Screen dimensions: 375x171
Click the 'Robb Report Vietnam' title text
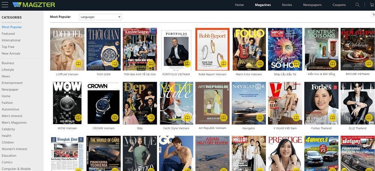[x=212, y=74]
